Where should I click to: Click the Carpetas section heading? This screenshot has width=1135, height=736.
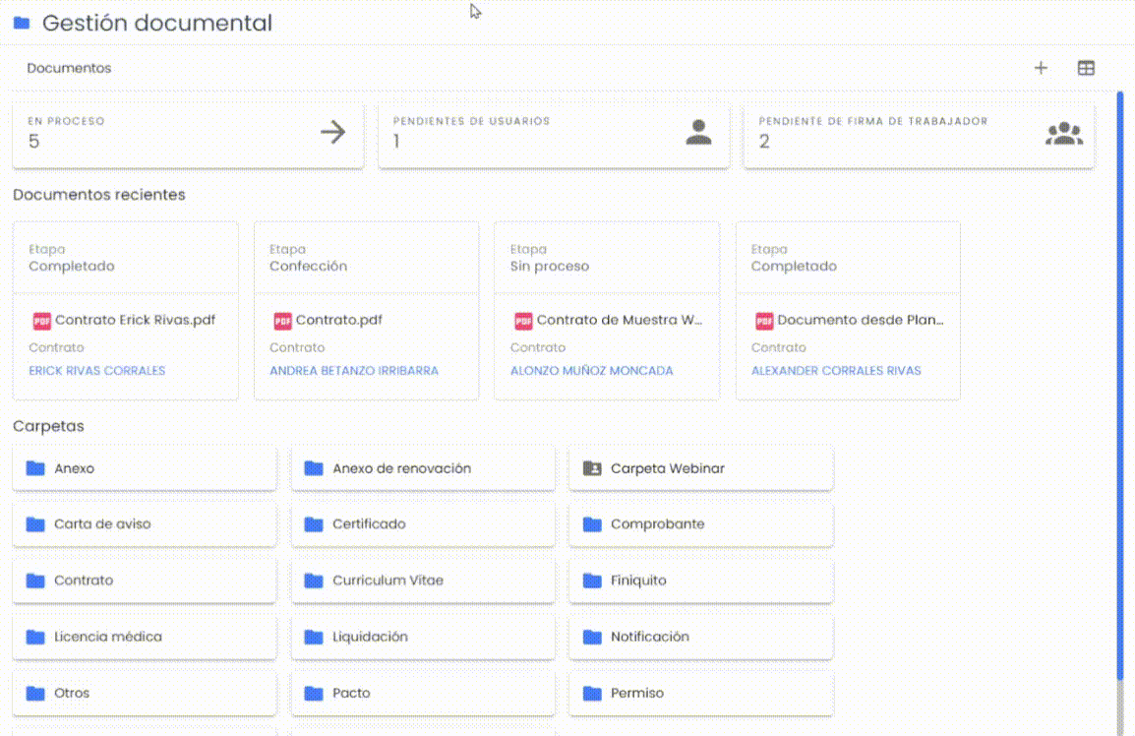pyautogui.click(x=48, y=426)
